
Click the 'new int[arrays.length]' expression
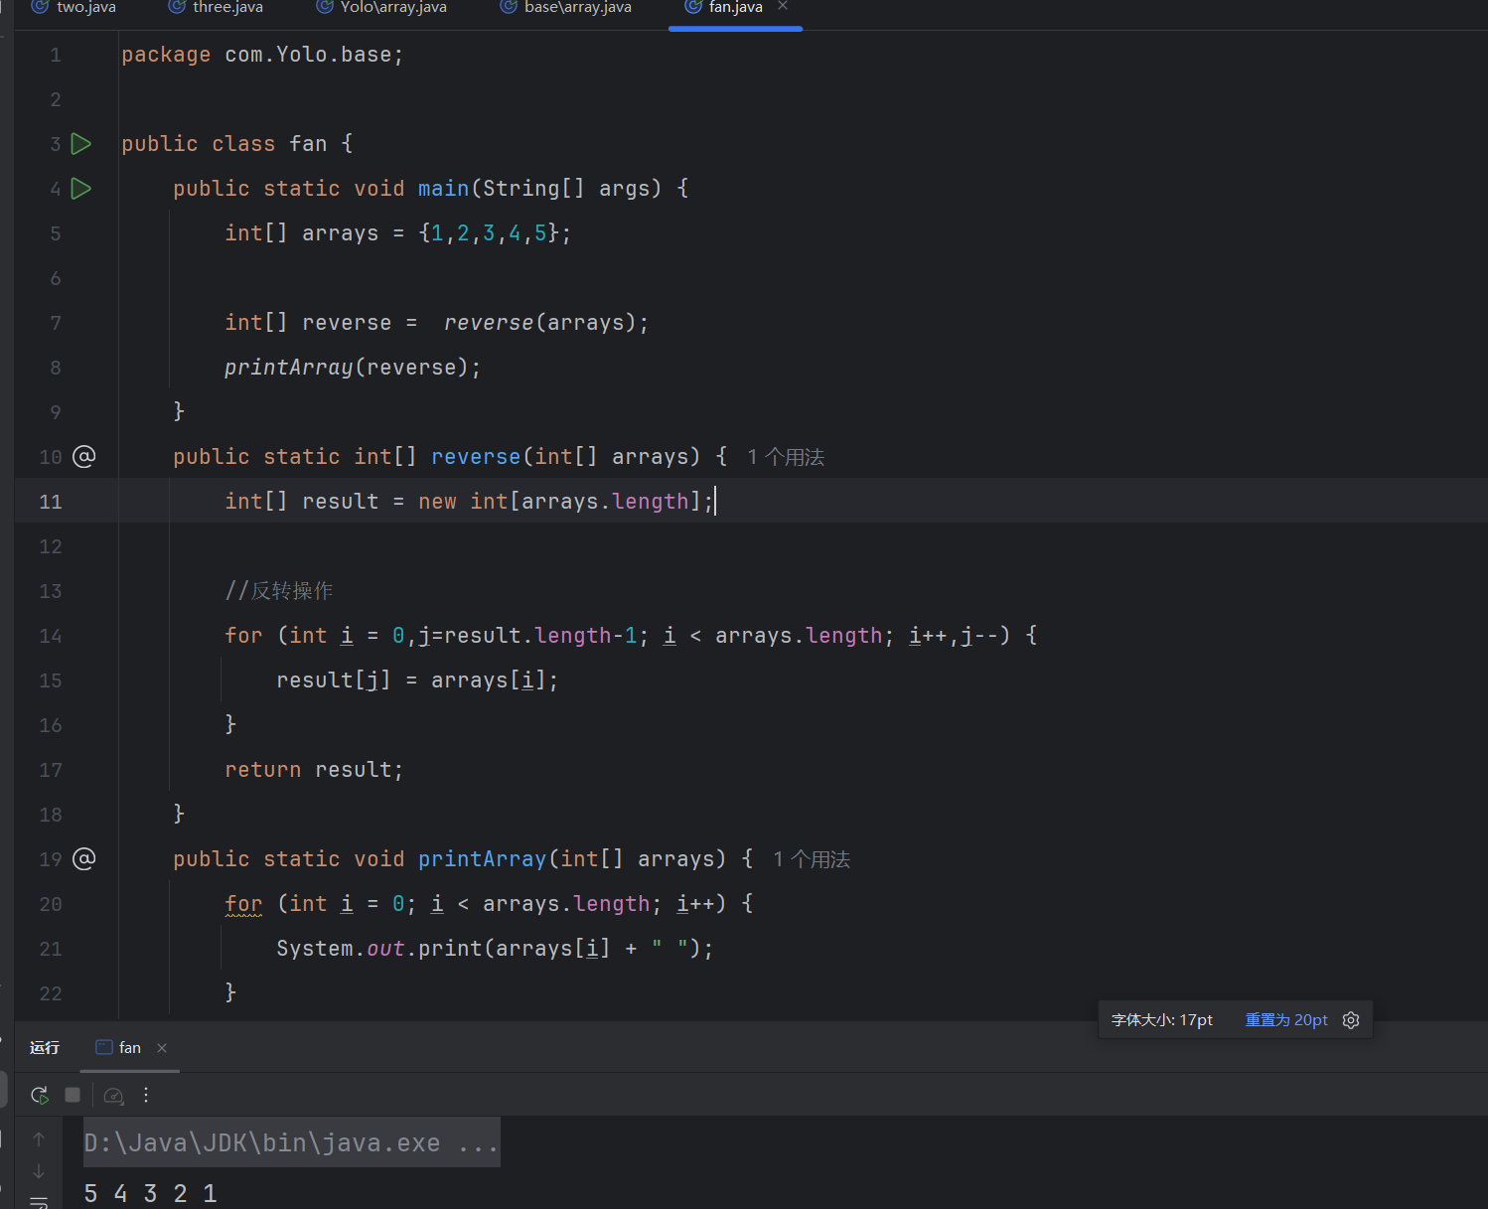tap(560, 502)
